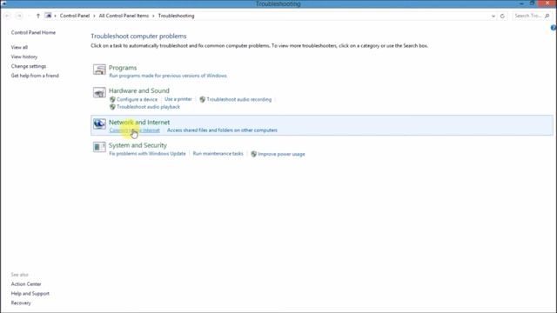The width and height of the screenshot is (557, 313).
Task: Click Get help from a friend
Action: pyautogui.click(x=35, y=76)
